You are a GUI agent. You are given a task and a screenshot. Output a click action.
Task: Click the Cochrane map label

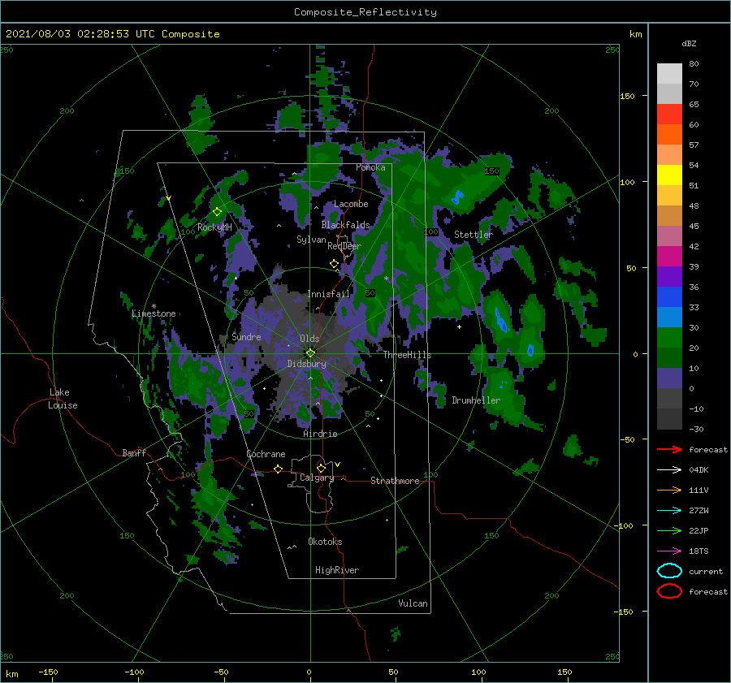click(266, 454)
